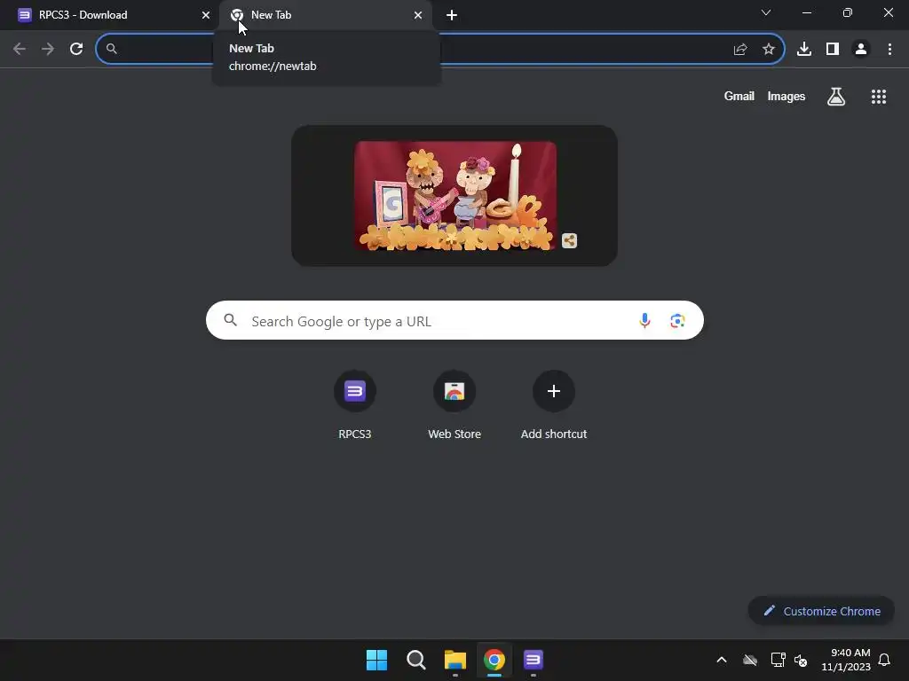Screen dimensions: 909x681
Task: Open Search Labs flask icon
Action: tap(836, 96)
